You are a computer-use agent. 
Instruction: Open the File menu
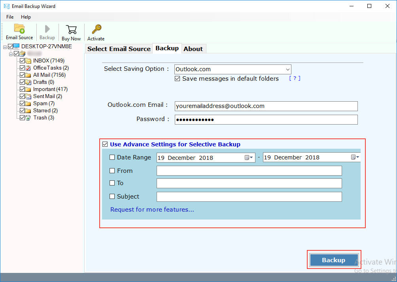click(x=10, y=17)
